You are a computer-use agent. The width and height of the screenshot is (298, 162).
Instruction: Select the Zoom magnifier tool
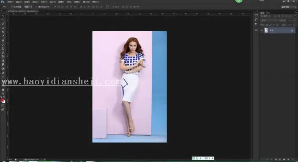coord(3,94)
